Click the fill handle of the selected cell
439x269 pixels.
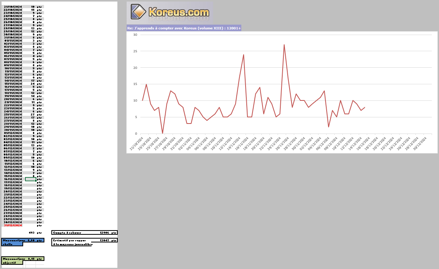tap(36, 181)
